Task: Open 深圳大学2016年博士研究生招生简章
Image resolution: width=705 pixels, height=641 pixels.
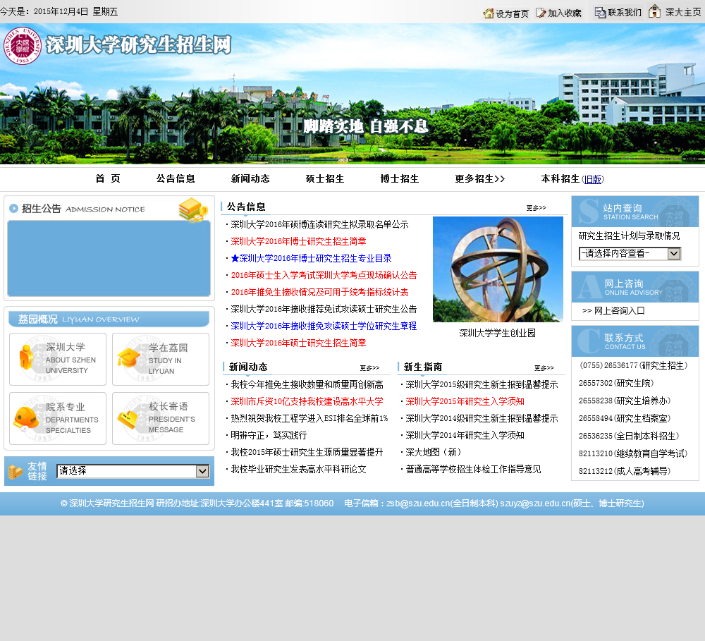Action: (298, 242)
